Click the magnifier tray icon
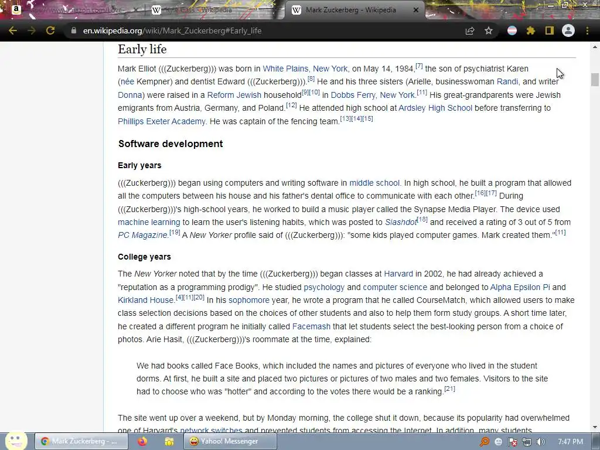The width and height of the screenshot is (600, 450). coord(485,442)
